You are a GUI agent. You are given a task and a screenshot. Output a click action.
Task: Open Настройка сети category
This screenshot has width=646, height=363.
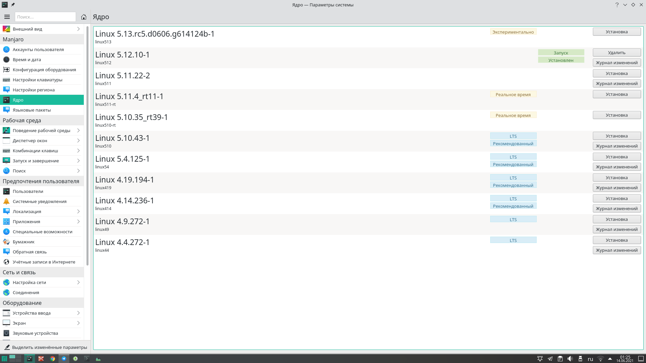pos(42,282)
